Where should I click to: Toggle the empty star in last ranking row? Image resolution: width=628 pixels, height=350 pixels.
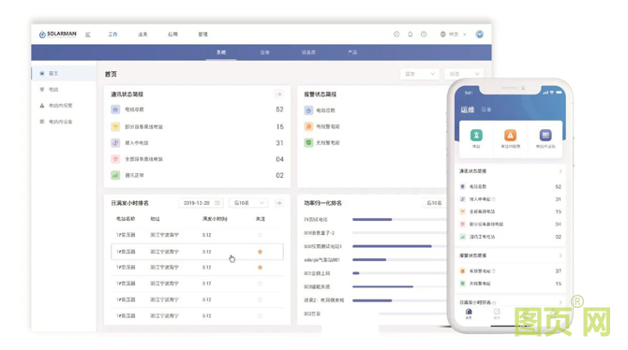(x=260, y=316)
